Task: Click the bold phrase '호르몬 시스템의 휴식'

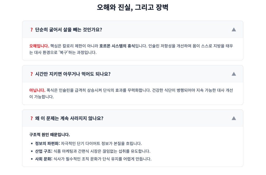Action: click(x=117, y=46)
